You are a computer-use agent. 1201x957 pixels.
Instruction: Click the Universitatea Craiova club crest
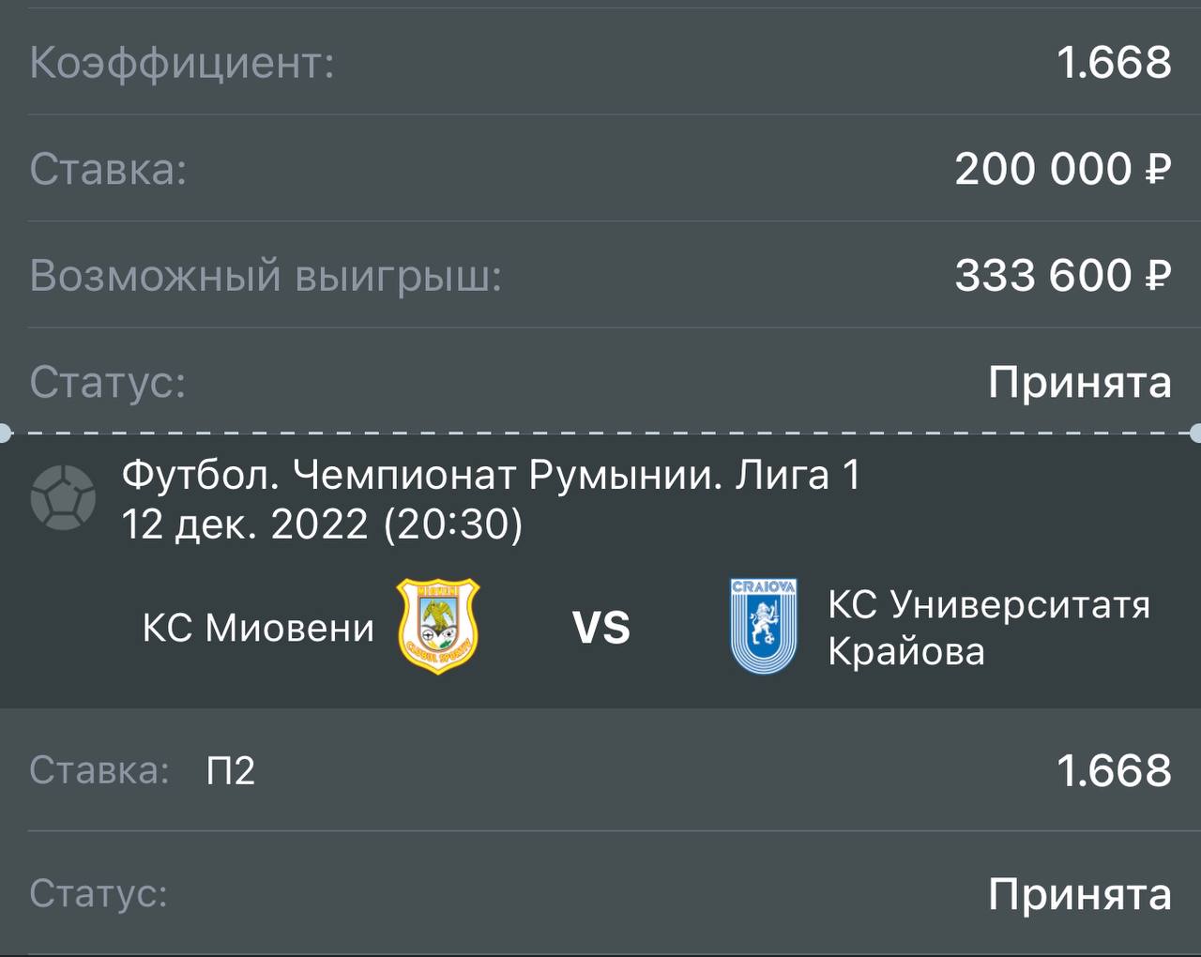click(764, 626)
